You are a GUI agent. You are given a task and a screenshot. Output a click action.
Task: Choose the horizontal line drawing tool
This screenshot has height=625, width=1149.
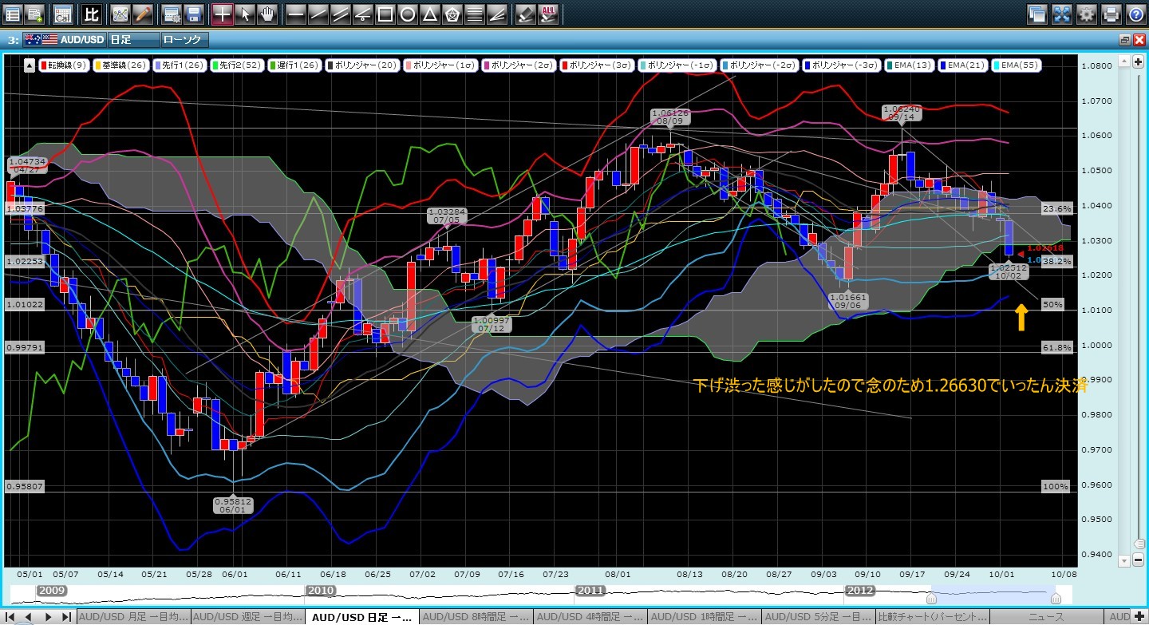pyautogui.click(x=295, y=14)
